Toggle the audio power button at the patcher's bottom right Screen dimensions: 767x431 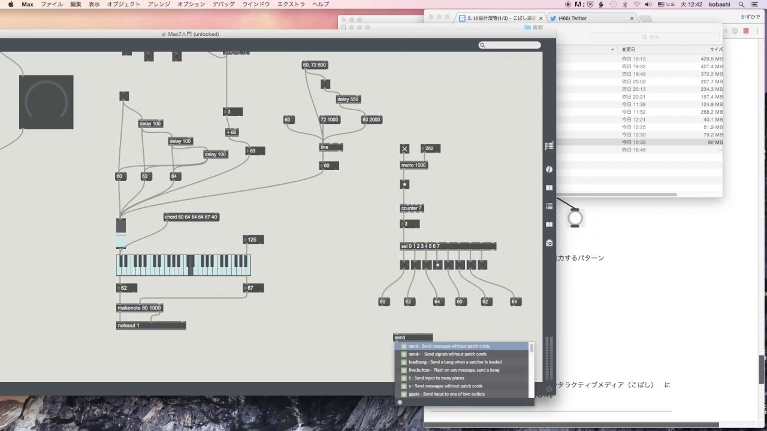pos(549,388)
